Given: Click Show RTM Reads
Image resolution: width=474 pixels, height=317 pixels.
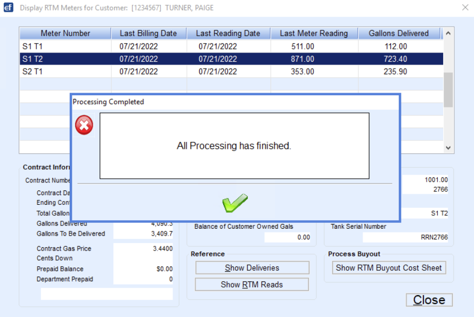Looking at the screenshot, I should 251,284.
